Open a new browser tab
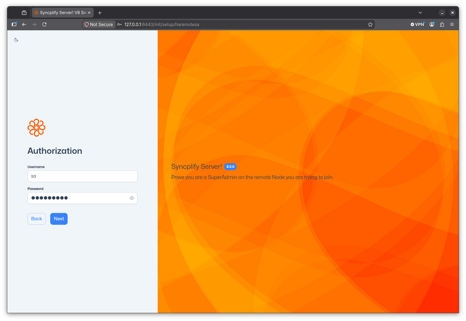The image size is (466, 321). pos(100,13)
